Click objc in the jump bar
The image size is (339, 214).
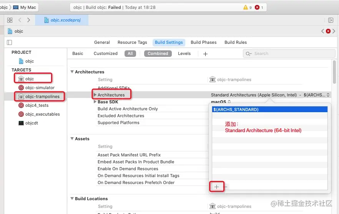pyautogui.click(x=18, y=31)
